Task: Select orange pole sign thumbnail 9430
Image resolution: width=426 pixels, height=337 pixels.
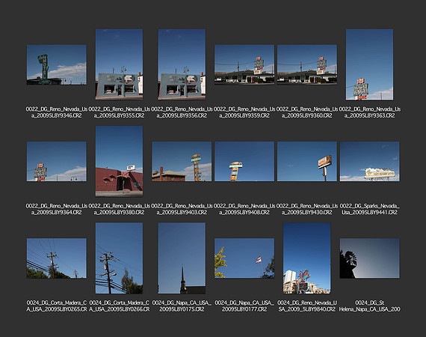Action: [307, 162]
